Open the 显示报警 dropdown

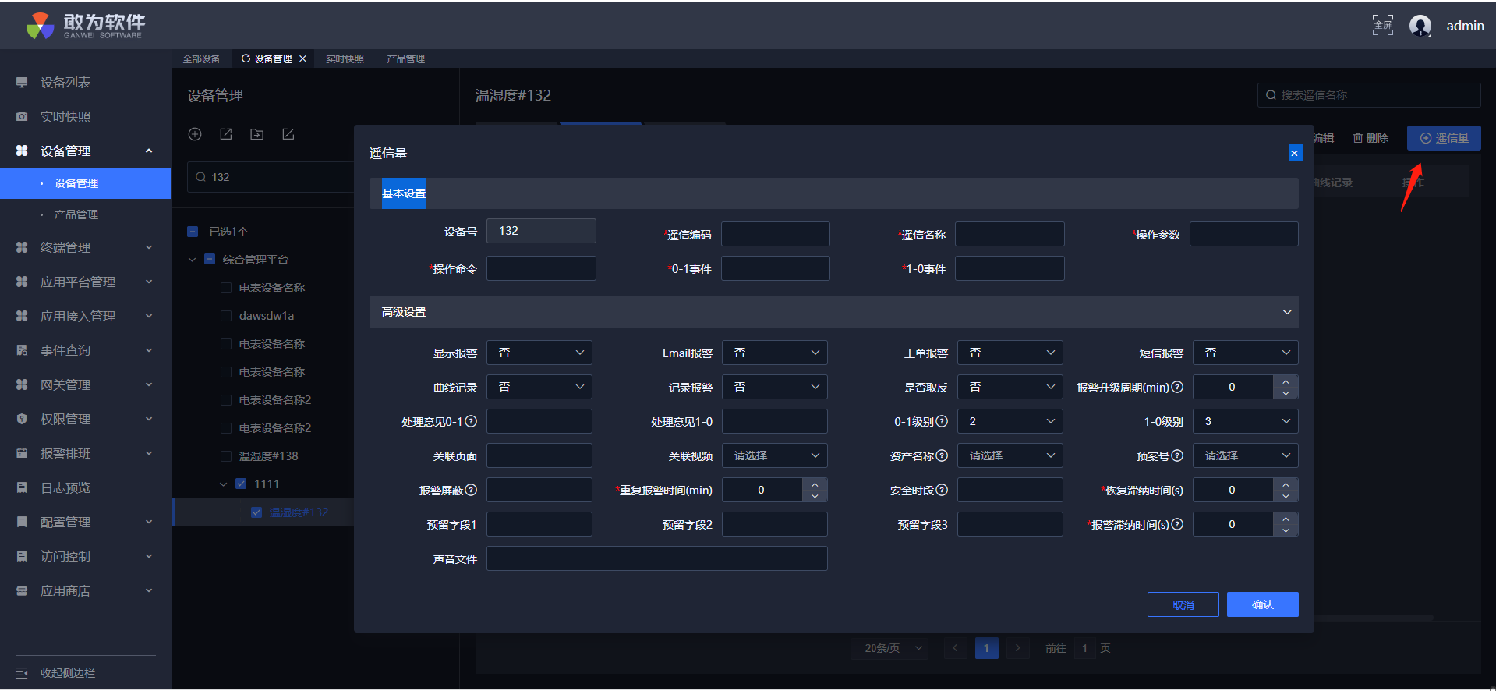point(539,353)
